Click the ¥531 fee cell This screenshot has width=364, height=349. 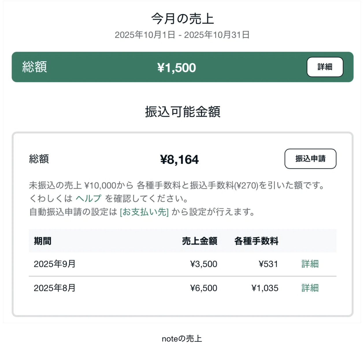pos(268,264)
